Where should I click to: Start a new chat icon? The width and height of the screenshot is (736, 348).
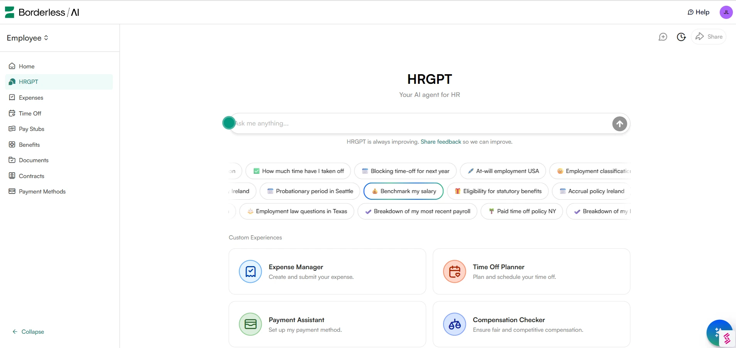[x=663, y=37]
